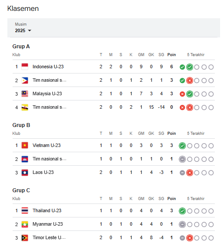Click the Laos U-23 red loss indicator

point(190,173)
